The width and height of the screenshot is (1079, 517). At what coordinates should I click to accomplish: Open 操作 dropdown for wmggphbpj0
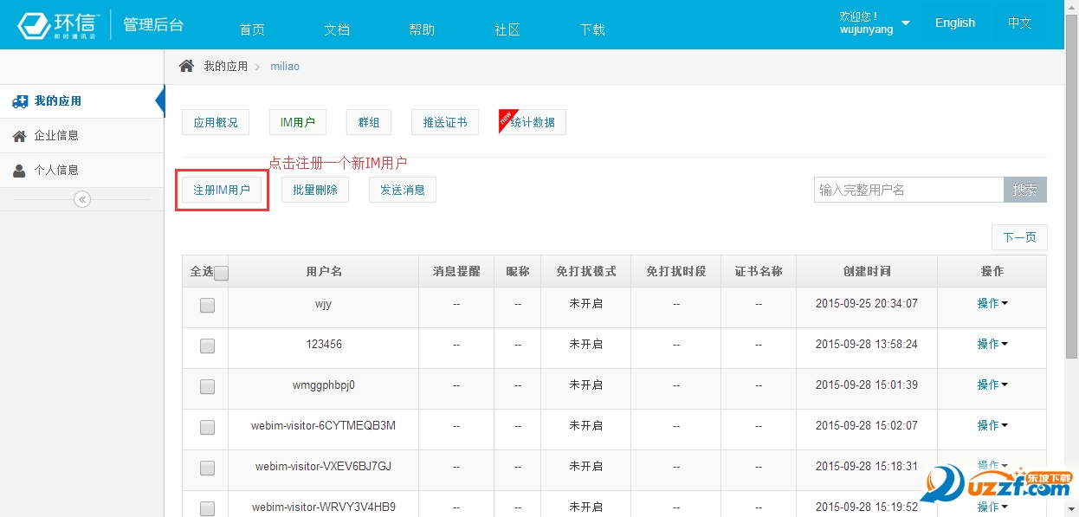pos(992,385)
